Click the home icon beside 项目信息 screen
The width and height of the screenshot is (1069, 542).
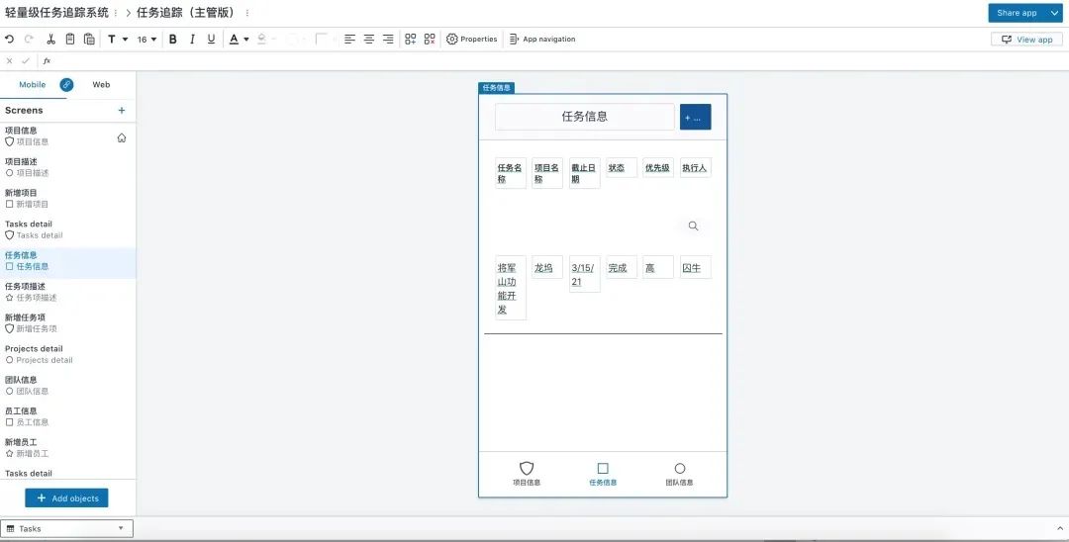coord(122,137)
